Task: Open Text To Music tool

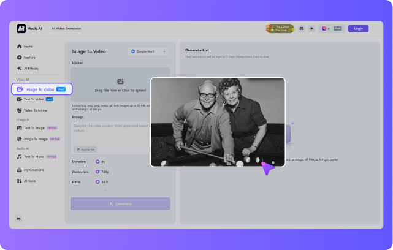Action: click(x=37, y=157)
